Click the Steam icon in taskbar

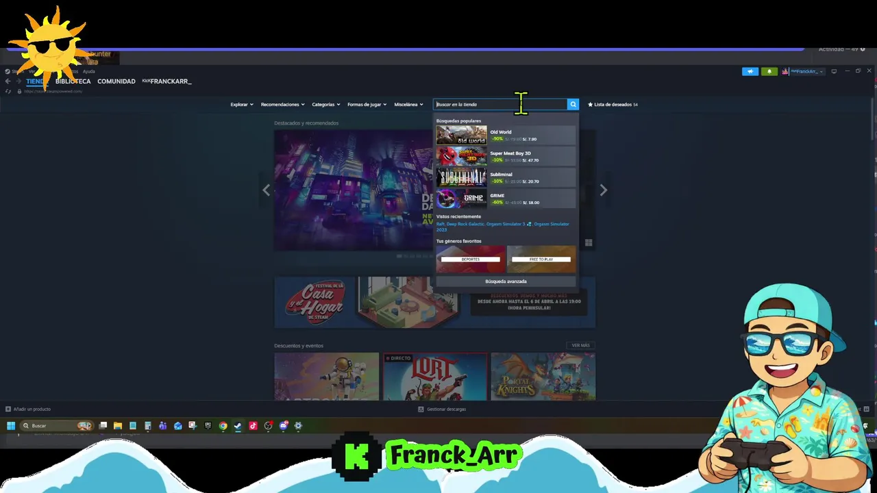coord(238,426)
